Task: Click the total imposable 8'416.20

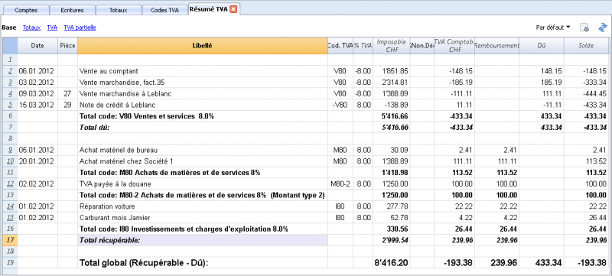Action: [392, 263]
